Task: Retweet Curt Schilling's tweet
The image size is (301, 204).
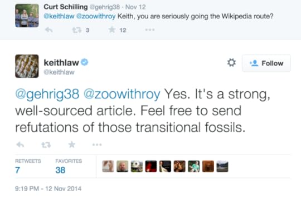Action: (77, 30)
